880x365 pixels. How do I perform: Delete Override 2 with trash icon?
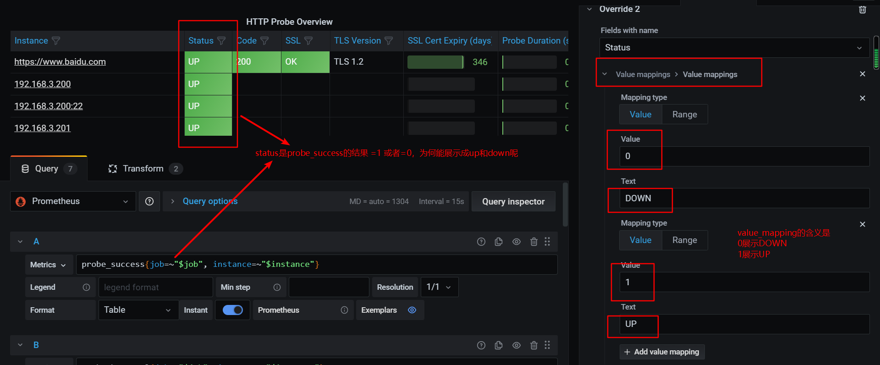862,10
